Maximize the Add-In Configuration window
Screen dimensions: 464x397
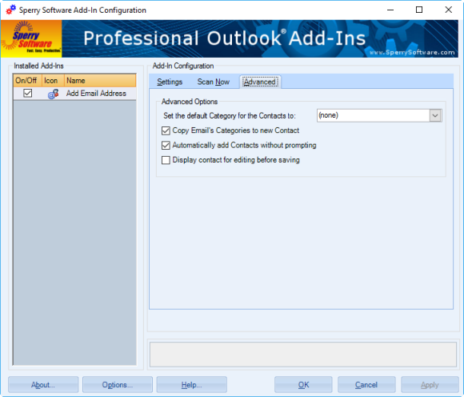coord(419,10)
